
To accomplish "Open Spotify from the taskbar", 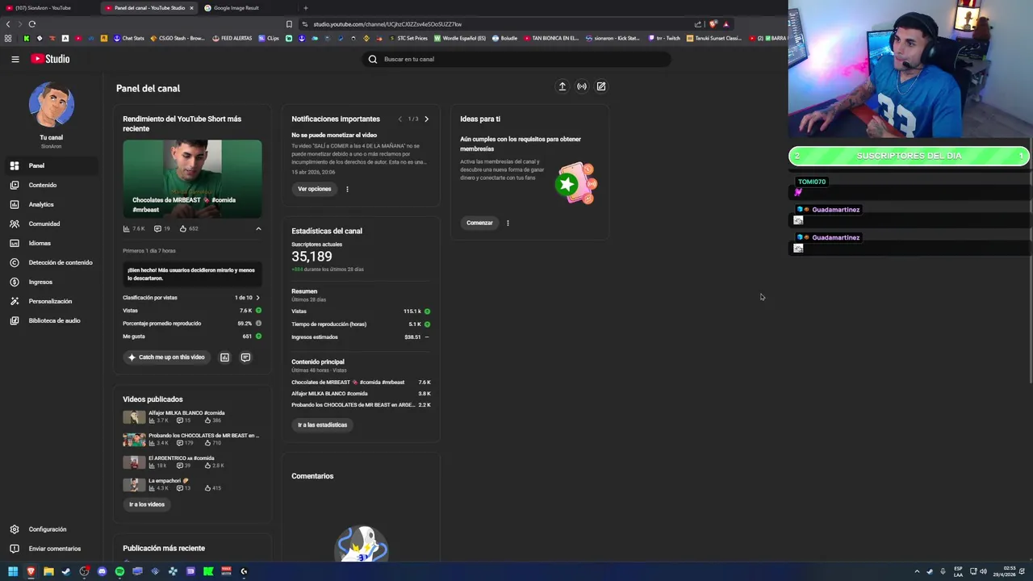I will pos(119,571).
